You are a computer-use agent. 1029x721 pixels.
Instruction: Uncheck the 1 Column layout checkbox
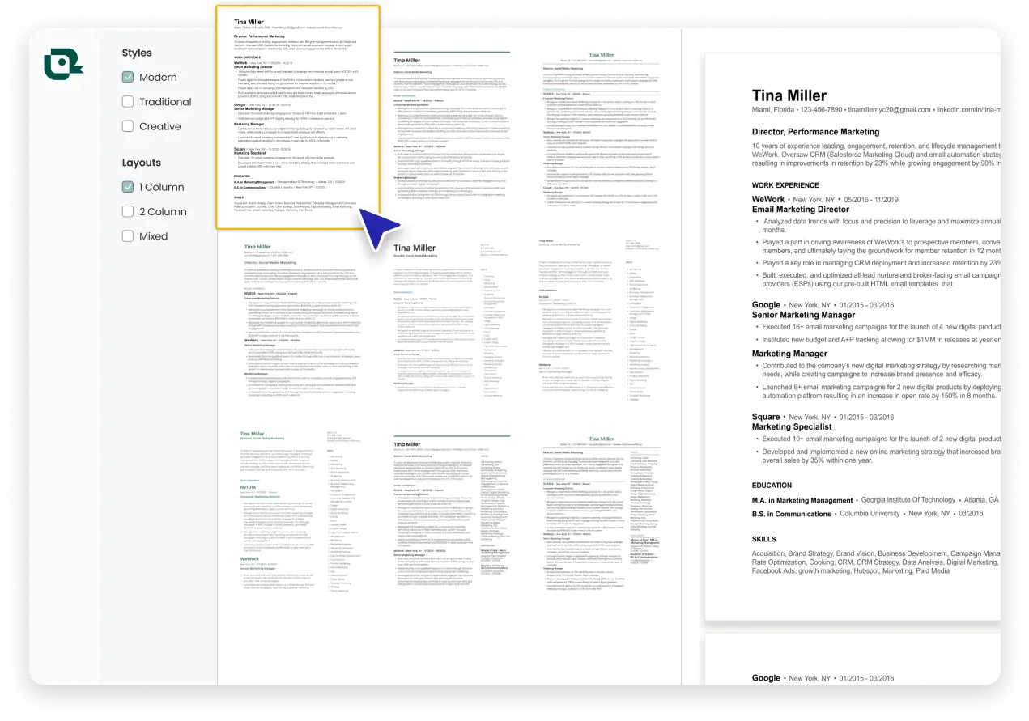click(x=128, y=187)
